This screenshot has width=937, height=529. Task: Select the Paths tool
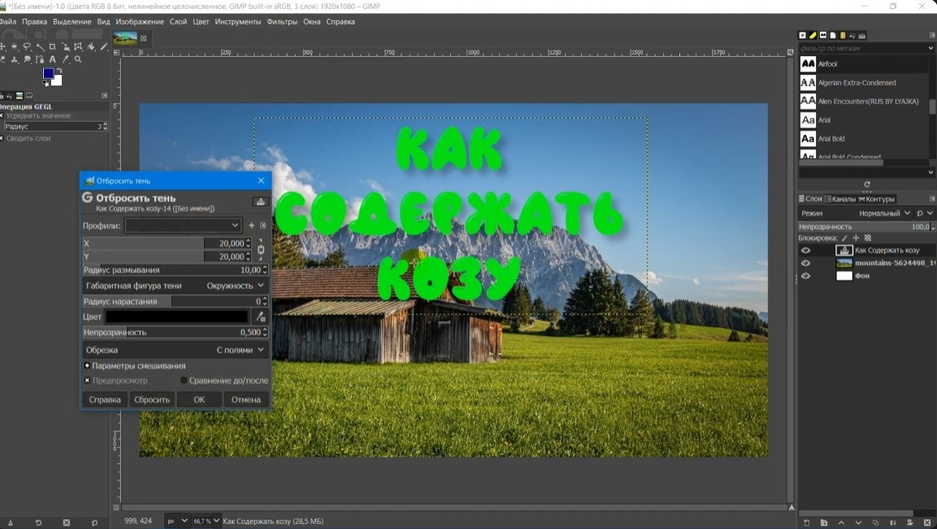pos(40,59)
